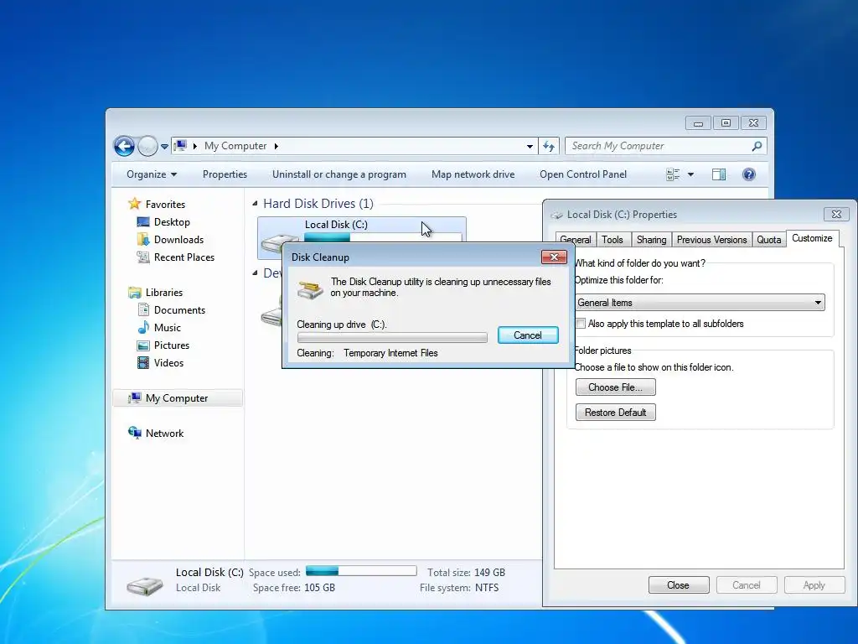The height and width of the screenshot is (644, 858).
Task: Click the Restore Default button
Action: (x=615, y=413)
